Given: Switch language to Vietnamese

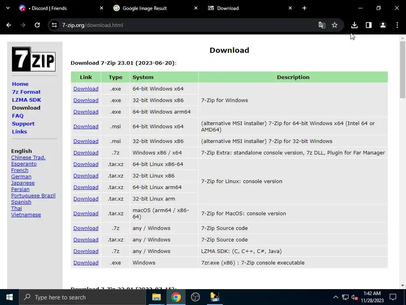Looking at the screenshot, I should point(26,215).
